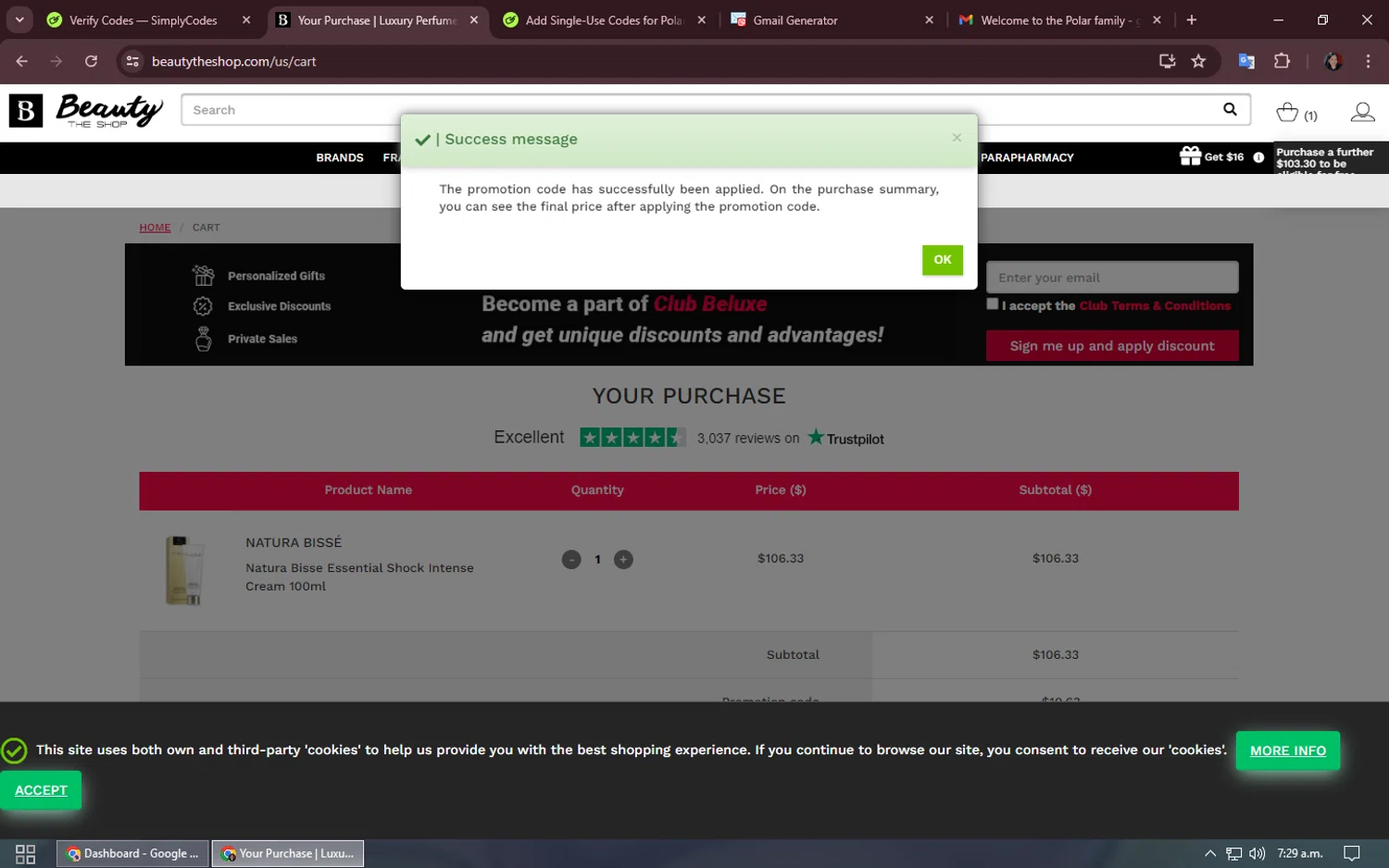The height and width of the screenshot is (868, 1389).
Task: Reload the page
Action: coord(91,61)
